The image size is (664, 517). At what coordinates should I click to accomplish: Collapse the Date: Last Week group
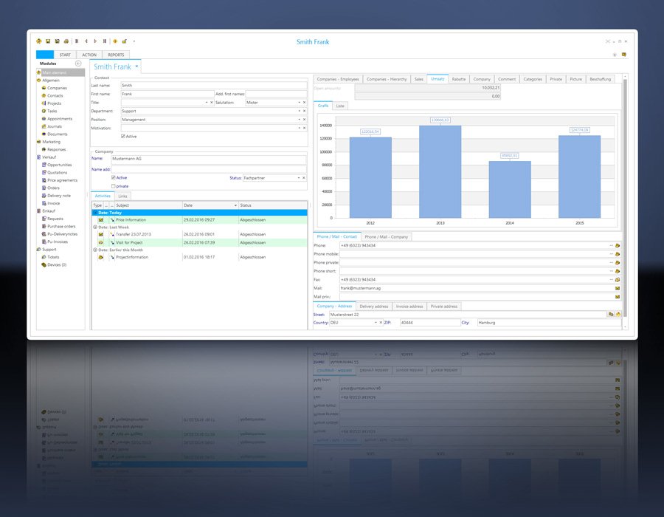coord(95,227)
